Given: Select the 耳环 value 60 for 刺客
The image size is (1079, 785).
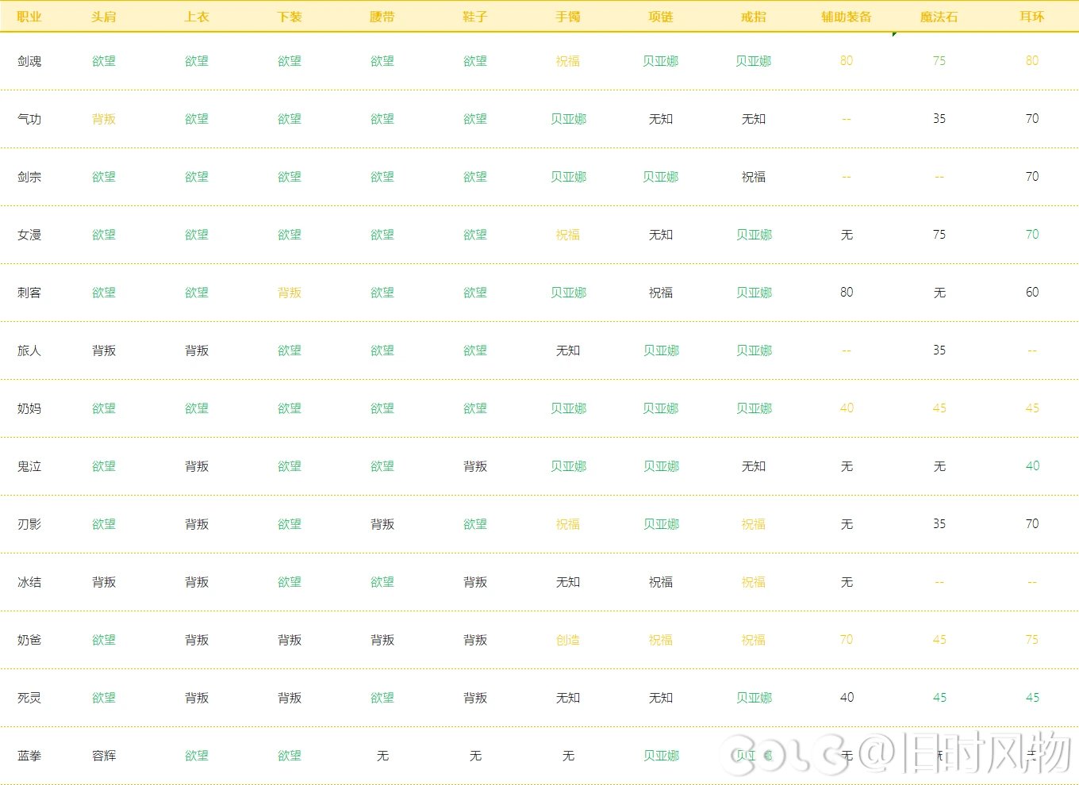Looking at the screenshot, I should [1031, 293].
